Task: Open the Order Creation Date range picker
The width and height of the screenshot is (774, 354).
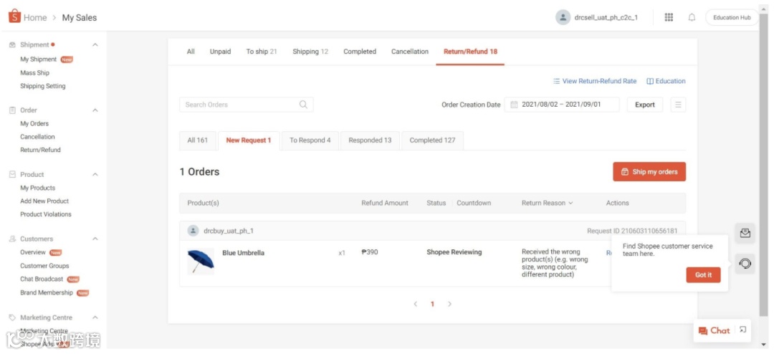Action: pos(562,105)
